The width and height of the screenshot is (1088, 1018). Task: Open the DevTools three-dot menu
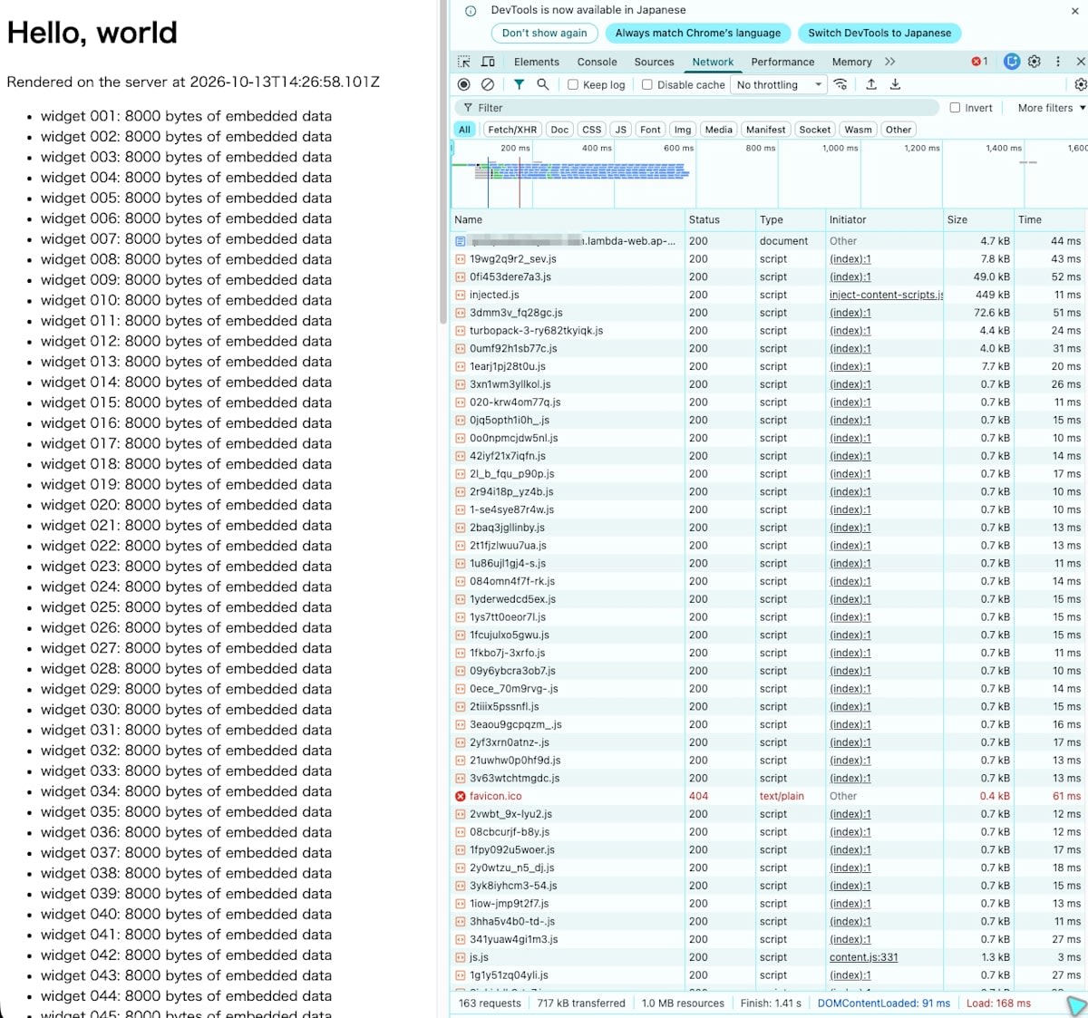coord(1058,62)
